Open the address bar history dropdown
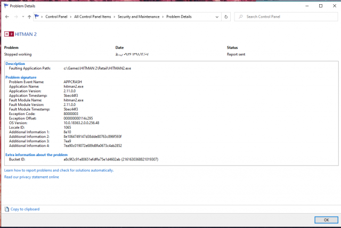Viewport: 341px width, 228px height. coord(216,17)
